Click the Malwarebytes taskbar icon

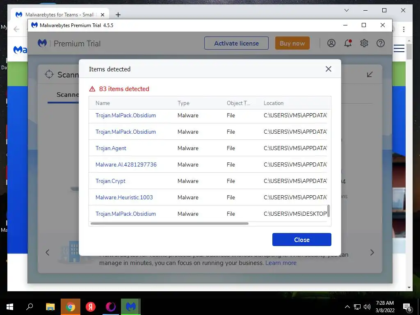pyautogui.click(x=131, y=307)
